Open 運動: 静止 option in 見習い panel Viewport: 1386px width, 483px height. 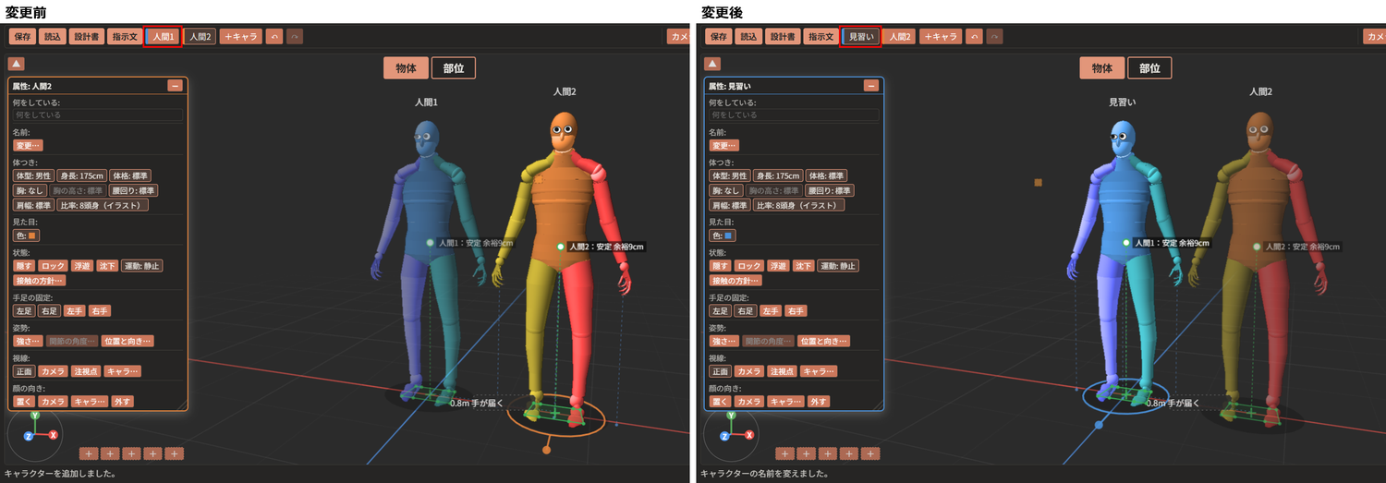(x=837, y=266)
